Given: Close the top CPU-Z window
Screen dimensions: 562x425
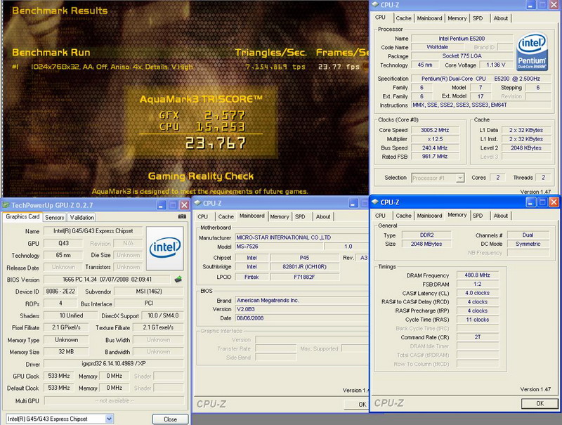Looking at the screenshot, I should coord(554,5).
